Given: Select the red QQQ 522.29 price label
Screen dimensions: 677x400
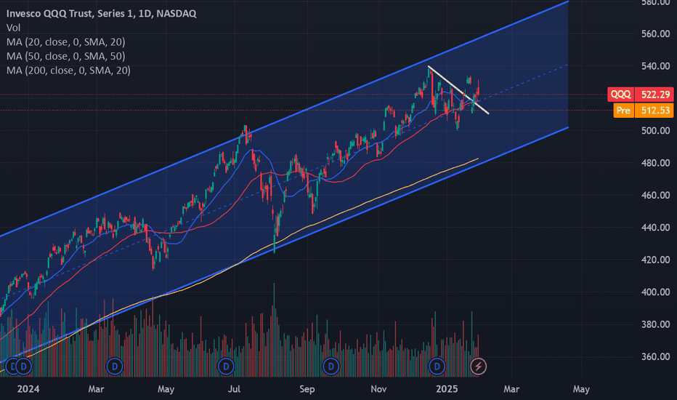Looking at the screenshot, I should [x=640, y=95].
